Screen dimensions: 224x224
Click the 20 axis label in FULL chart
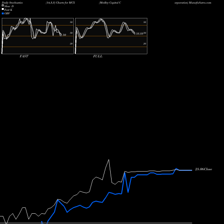pyautogui.click(x=145, y=43)
